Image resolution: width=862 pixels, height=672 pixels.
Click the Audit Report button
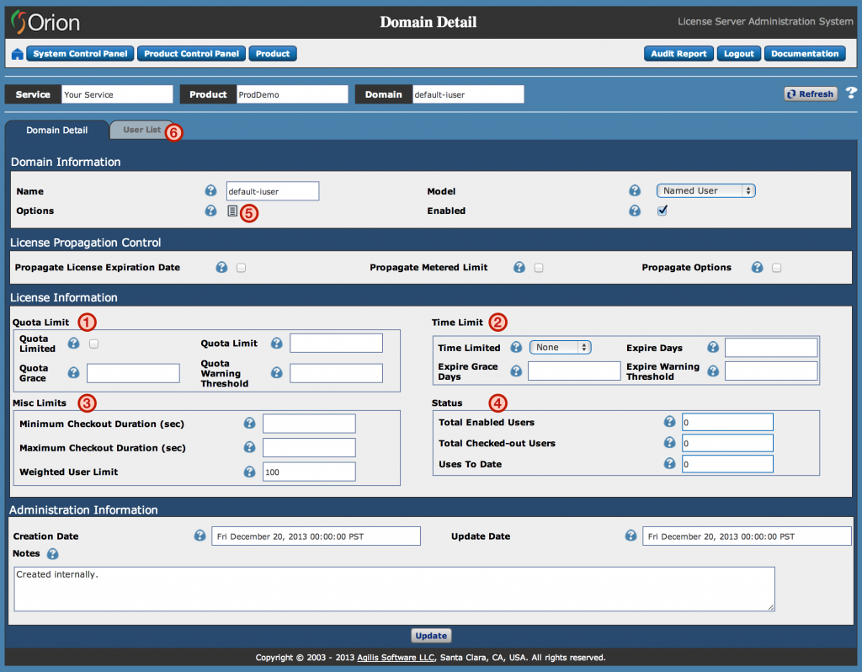pyautogui.click(x=678, y=54)
